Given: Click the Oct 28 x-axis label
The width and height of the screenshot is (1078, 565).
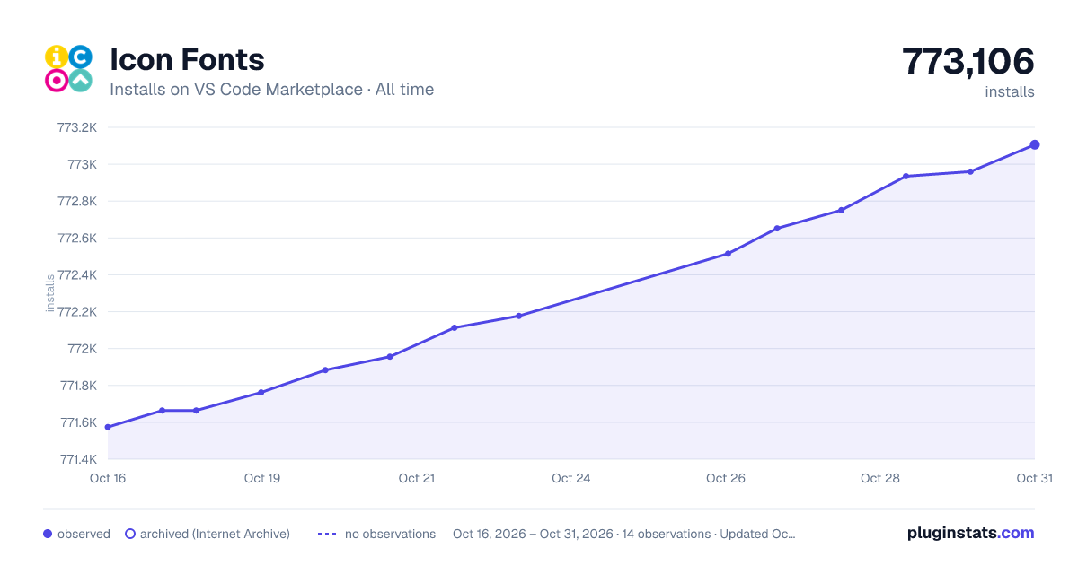Looking at the screenshot, I should [x=880, y=478].
